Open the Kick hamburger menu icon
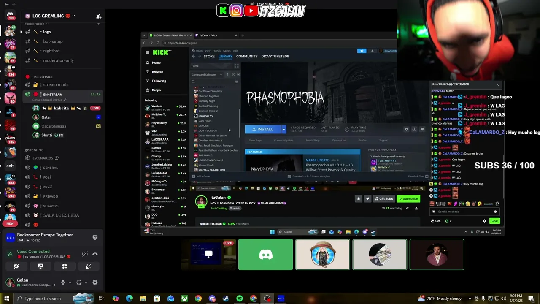Screen dimensions: 540x304 click(147, 52)
